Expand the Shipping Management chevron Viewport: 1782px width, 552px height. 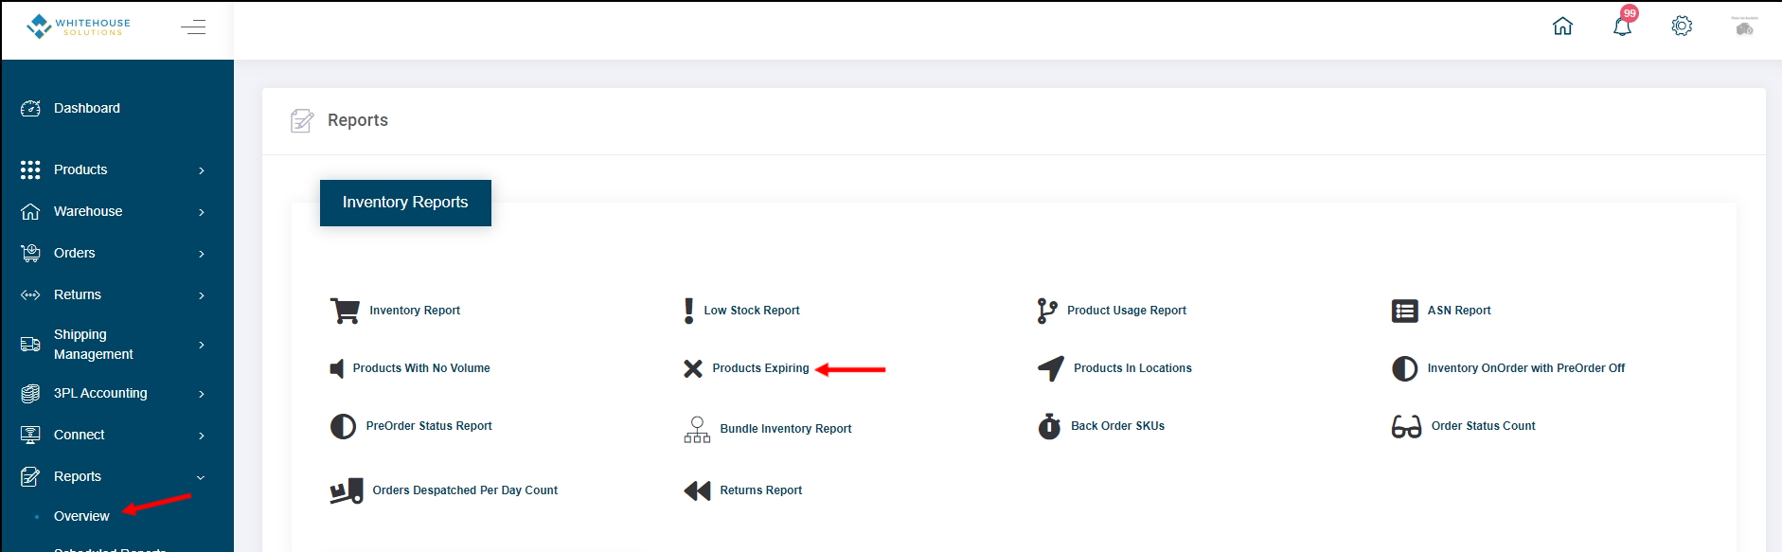click(x=201, y=345)
